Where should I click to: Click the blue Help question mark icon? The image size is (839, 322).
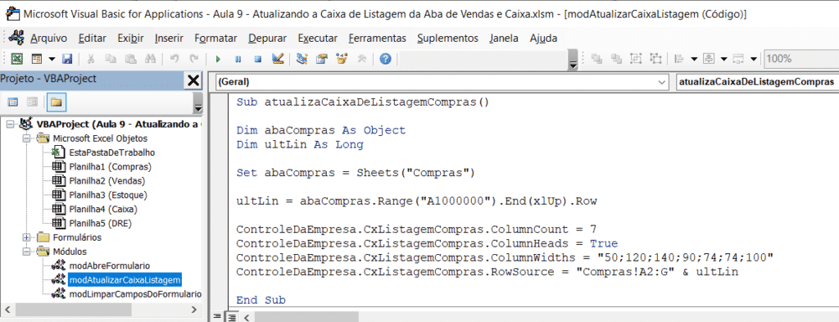385,59
